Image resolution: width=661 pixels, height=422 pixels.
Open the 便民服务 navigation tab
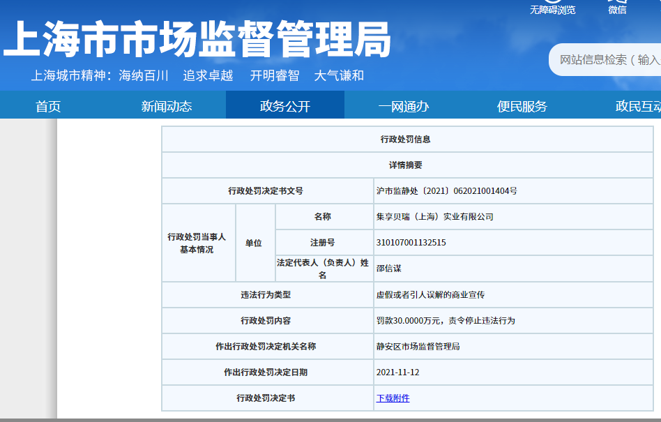point(522,106)
